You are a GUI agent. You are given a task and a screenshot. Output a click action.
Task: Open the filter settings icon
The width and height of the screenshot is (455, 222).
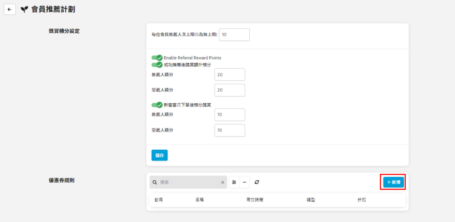(x=234, y=182)
